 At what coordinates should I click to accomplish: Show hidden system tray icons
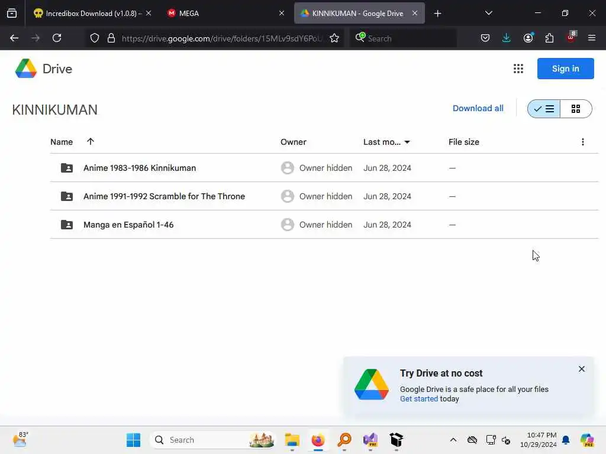click(x=453, y=440)
